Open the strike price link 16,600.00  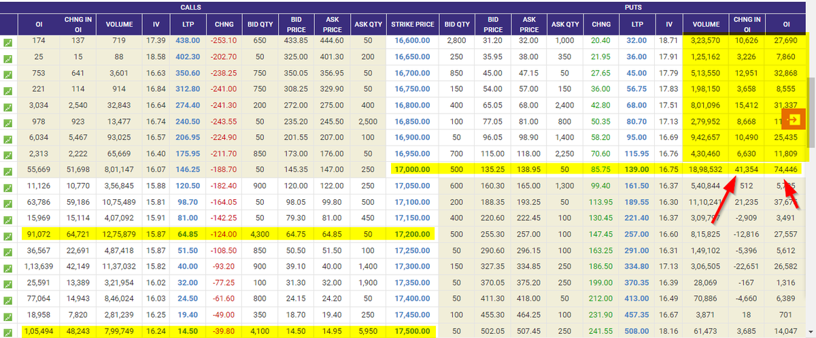412,41
